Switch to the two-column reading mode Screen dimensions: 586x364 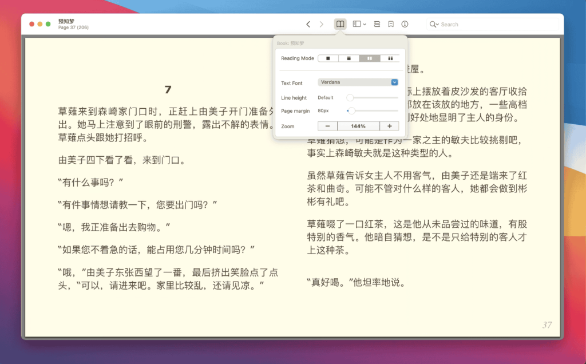370,58
